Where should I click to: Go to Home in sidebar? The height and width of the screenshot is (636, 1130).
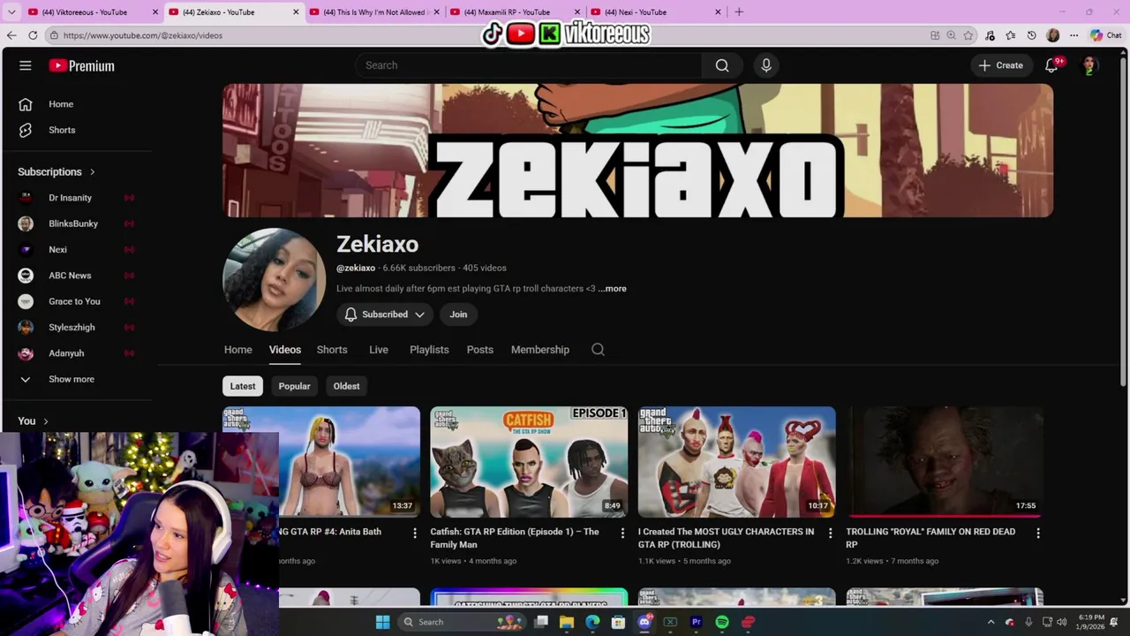pos(60,104)
